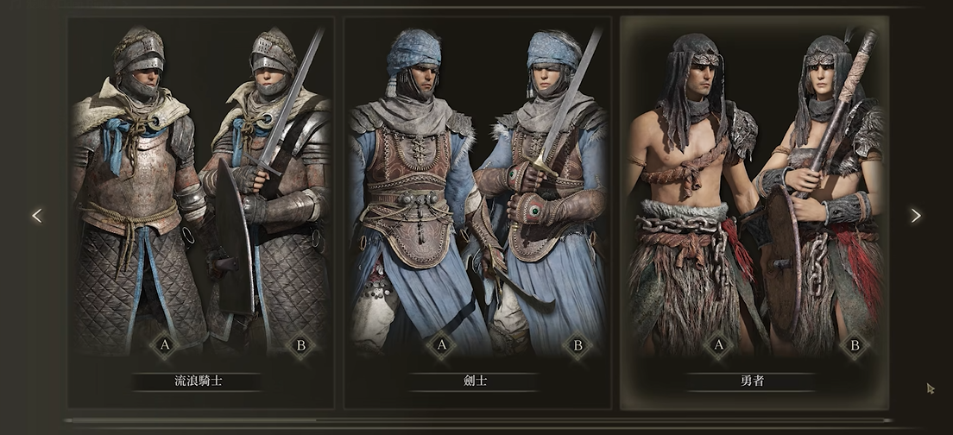This screenshot has width=953, height=435.
Task: Choose body type B for 流浪騎士
Action: tap(301, 346)
